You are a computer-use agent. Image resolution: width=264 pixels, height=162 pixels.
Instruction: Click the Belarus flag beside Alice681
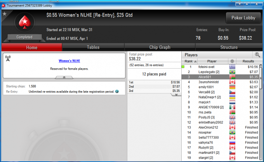pos(232,77)
